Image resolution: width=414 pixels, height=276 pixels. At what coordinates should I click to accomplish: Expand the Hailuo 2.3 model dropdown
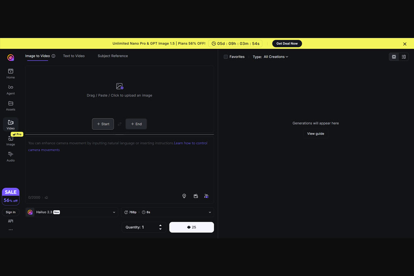tap(72, 212)
